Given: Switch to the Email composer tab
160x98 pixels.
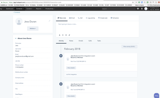Looking at the screenshot, I should point(72,18).
